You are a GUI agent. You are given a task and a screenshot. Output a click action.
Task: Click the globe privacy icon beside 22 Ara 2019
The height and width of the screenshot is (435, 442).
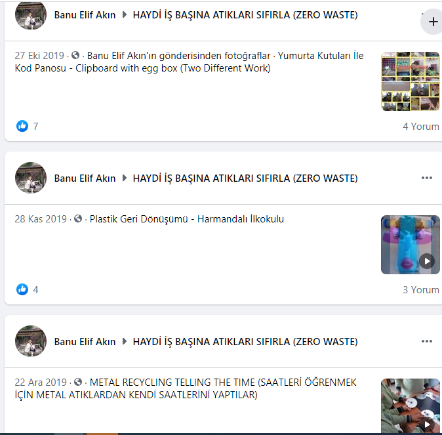click(x=78, y=382)
